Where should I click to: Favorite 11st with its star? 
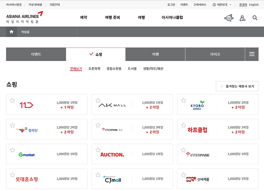[12, 101]
